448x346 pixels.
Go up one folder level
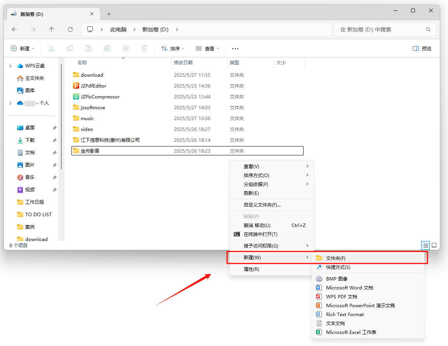point(51,29)
